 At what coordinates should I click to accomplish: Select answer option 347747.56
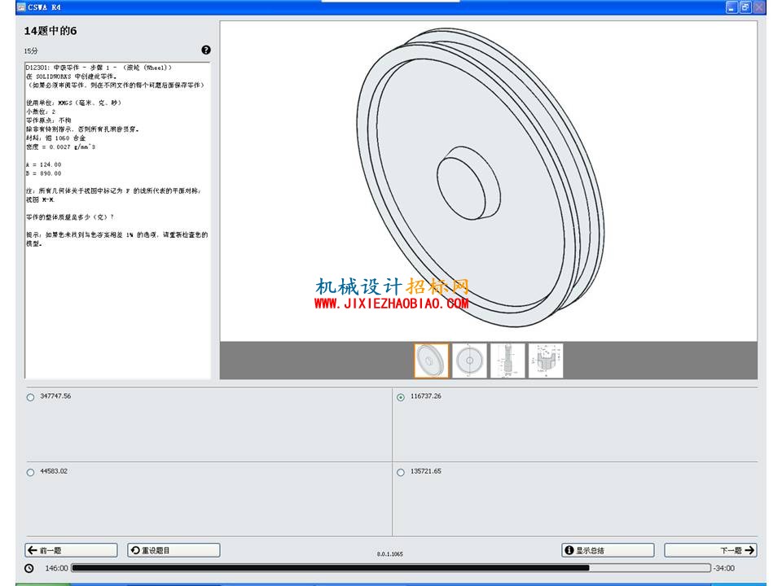point(30,397)
